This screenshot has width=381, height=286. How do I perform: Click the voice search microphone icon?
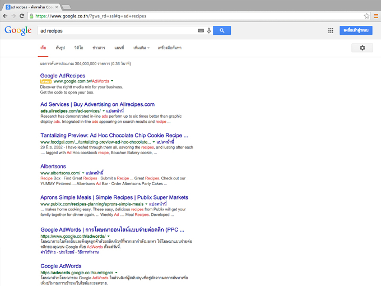[x=209, y=30]
